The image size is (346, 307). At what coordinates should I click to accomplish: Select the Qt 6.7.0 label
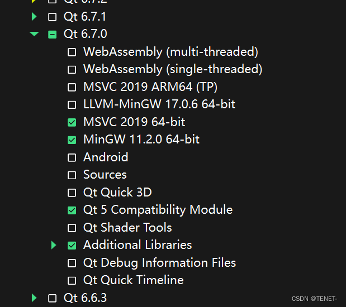click(x=85, y=34)
